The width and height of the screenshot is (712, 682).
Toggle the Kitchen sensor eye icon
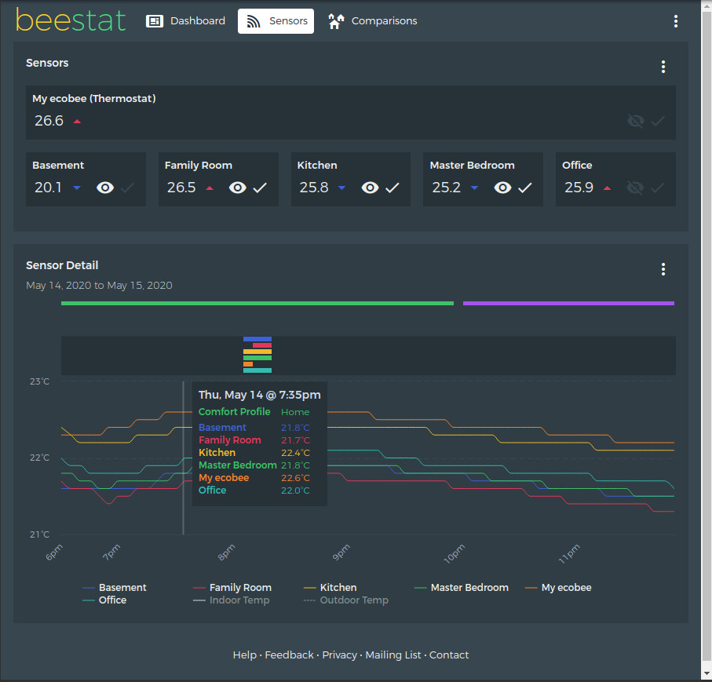click(369, 188)
